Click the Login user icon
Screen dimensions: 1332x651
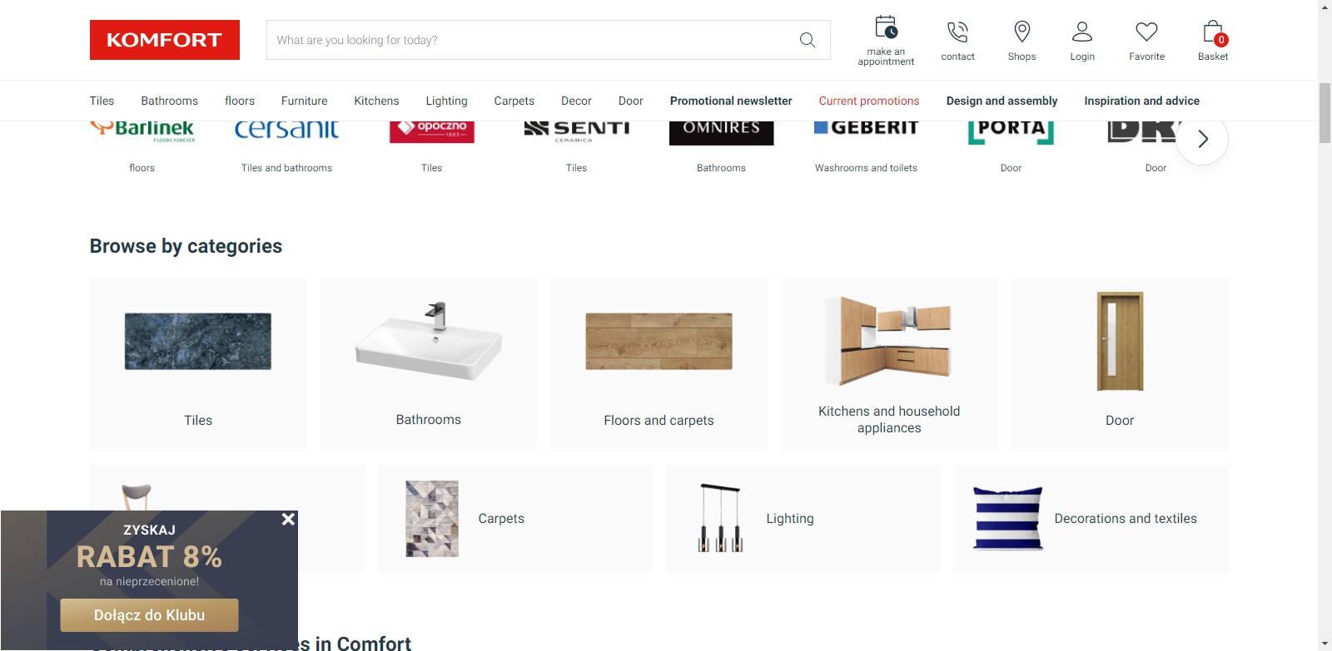click(1082, 32)
